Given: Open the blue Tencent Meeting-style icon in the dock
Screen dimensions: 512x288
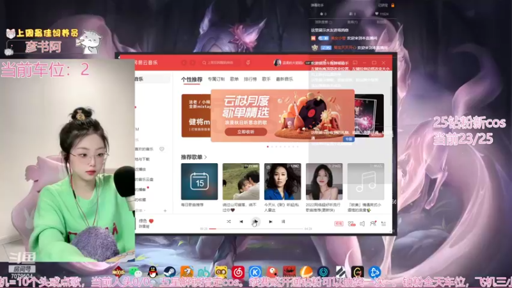Looking at the screenshot, I should pos(374,271).
